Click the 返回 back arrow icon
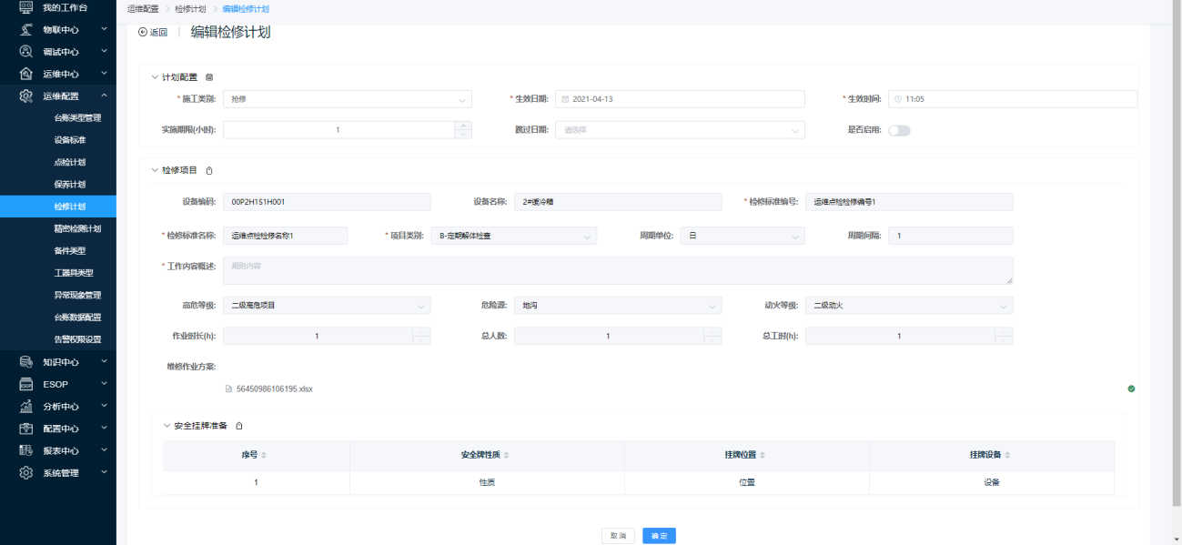 pyautogui.click(x=143, y=32)
